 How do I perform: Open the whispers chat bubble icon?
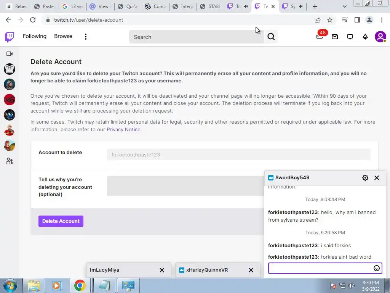(x=350, y=37)
